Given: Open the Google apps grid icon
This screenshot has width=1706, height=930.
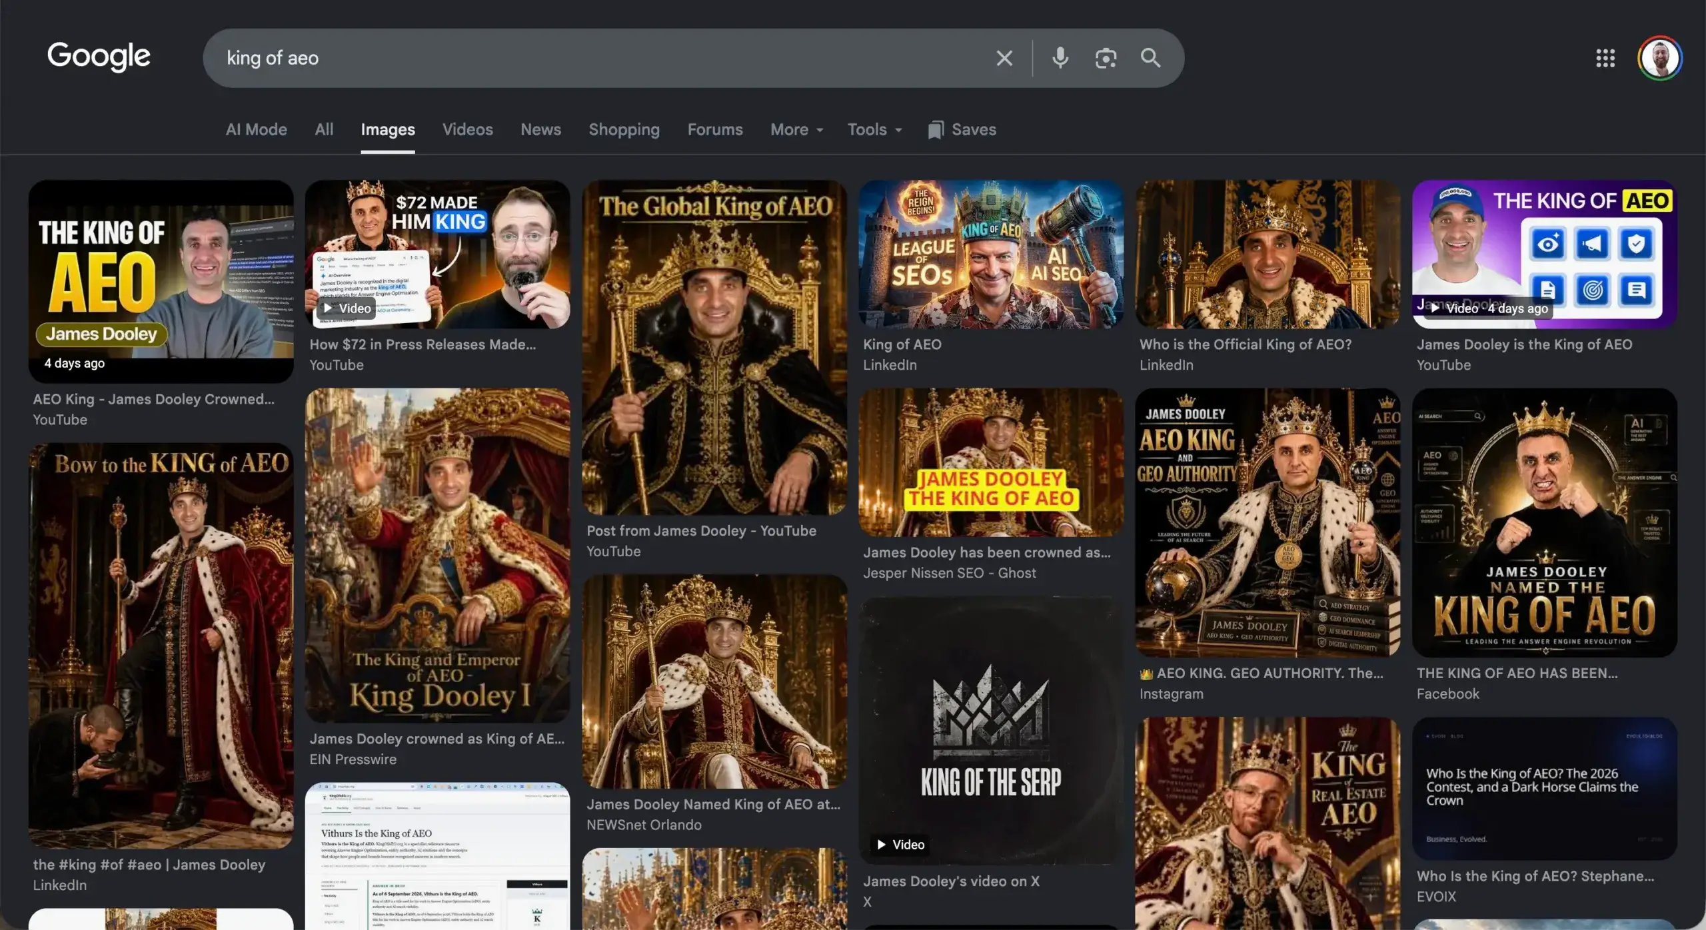Looking at the screenshot, I should [x=1605, y=58].
